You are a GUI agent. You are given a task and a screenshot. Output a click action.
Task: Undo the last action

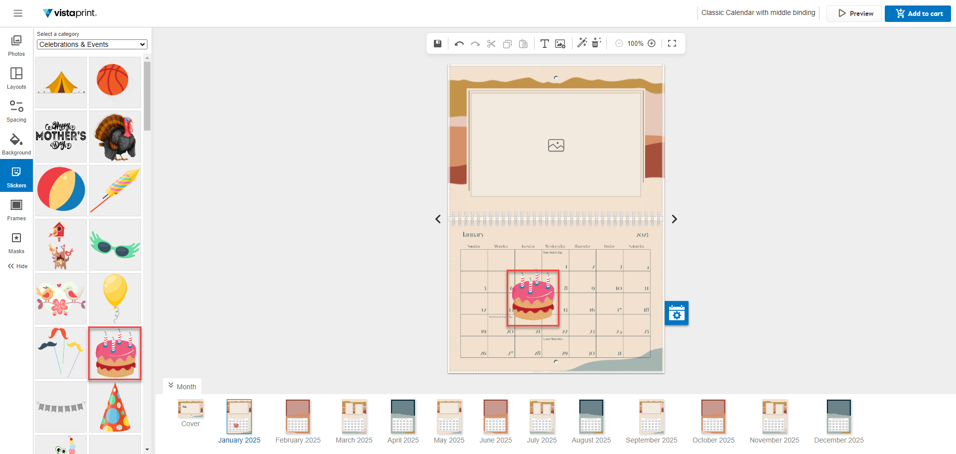point(459,43)
